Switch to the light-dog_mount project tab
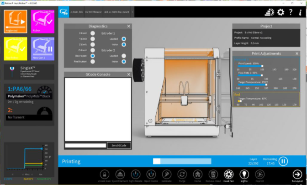The width and height of the screenshot is (307, 185). pos(117,12)
